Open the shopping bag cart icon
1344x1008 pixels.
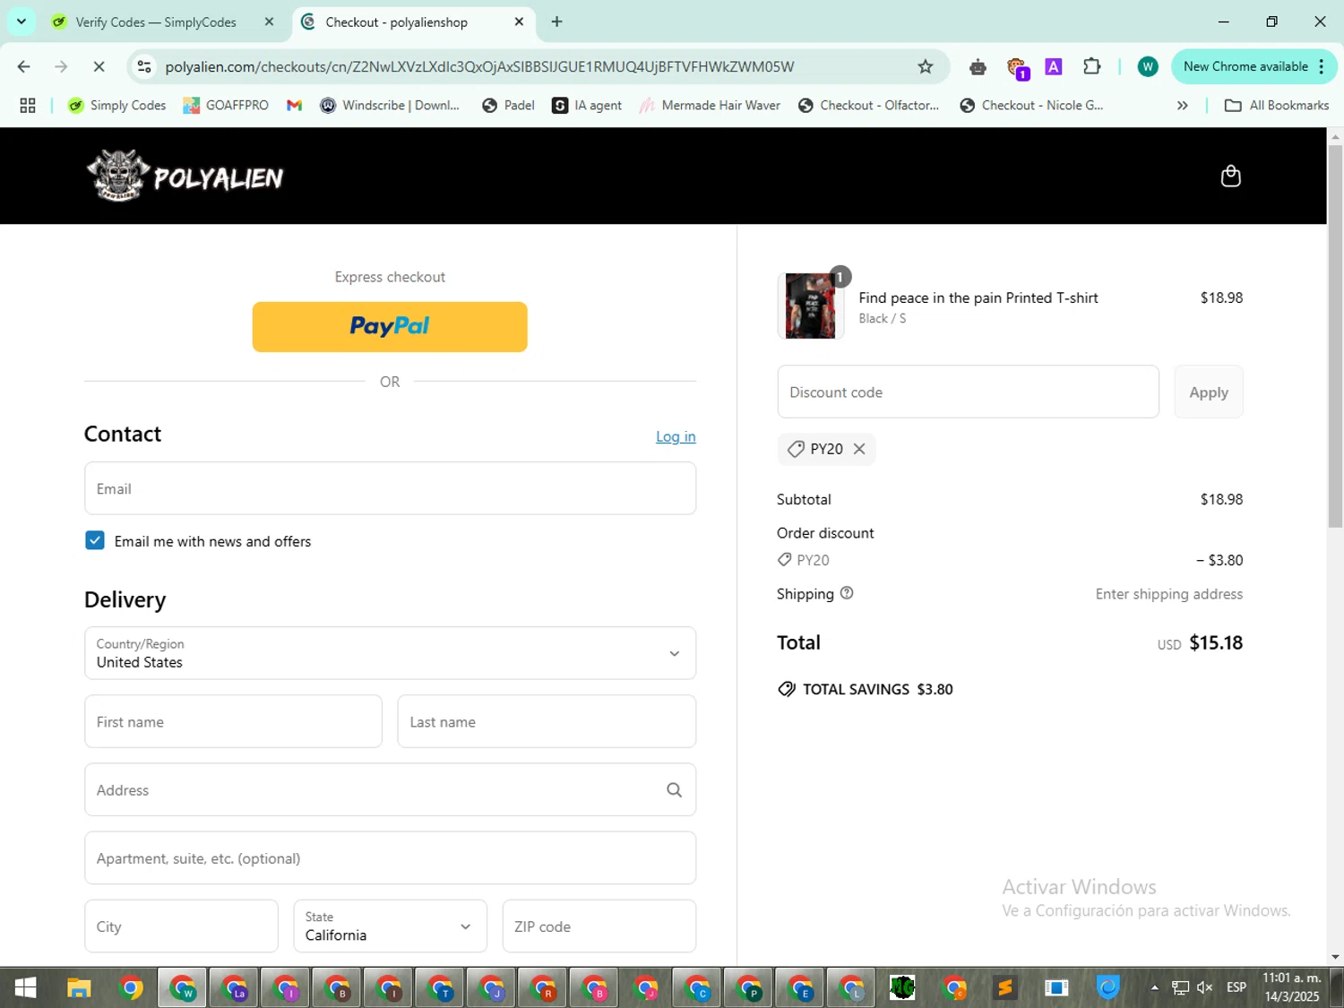(x=1230, y=176)
